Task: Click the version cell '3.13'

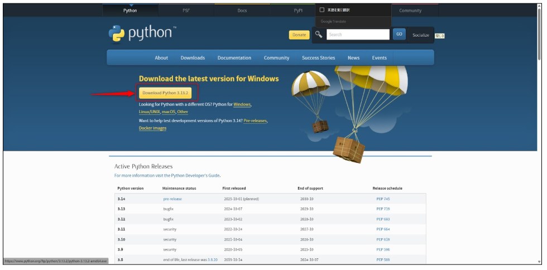Action: [122, 209]
